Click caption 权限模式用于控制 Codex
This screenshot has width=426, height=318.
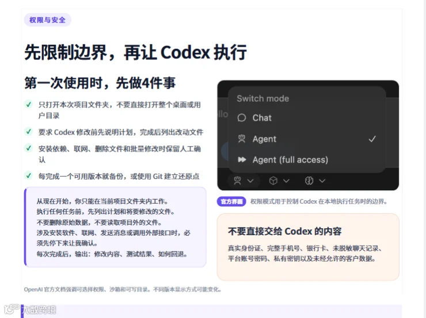tap(319, 202)
